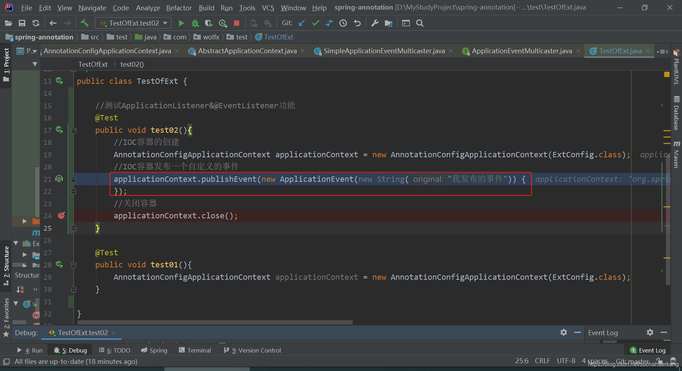Open the Event Log button in bottom bar
682x371 pixels.
[x=648, y=350]
